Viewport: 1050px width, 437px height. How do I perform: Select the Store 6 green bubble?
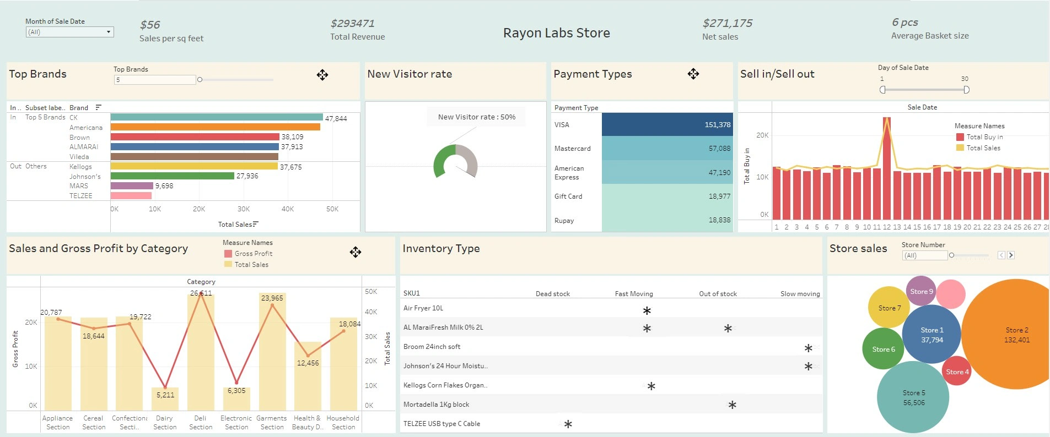pos(883,349)
